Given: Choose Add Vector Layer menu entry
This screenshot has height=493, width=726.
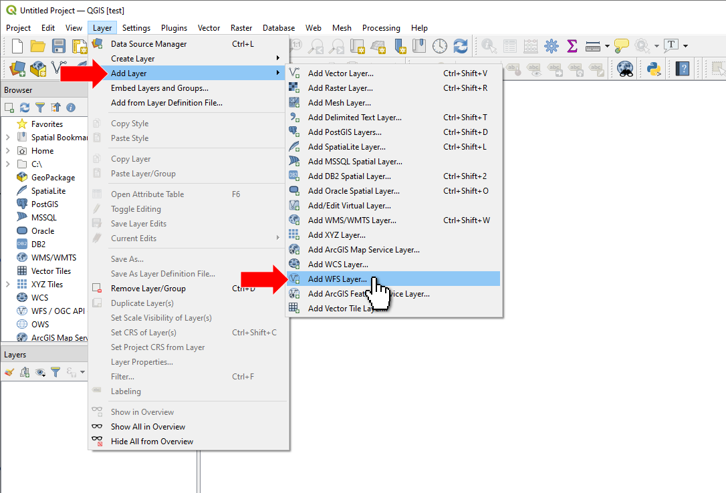Looking at the screenshot, I should click(x=394, y=73).
